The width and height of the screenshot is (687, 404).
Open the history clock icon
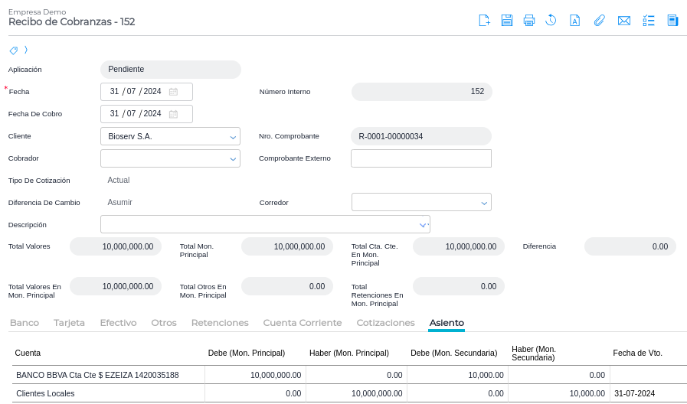(x=551, y=21)
